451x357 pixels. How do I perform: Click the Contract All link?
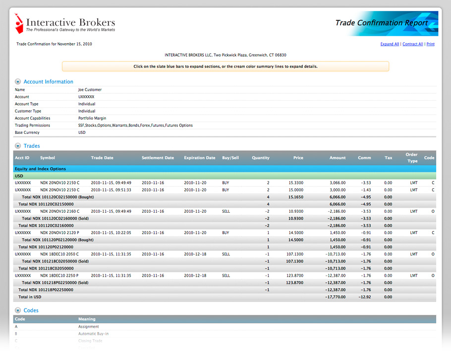[x=412, y=44]
